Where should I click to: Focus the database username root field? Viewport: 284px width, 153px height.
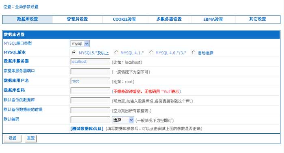point(90,81)
